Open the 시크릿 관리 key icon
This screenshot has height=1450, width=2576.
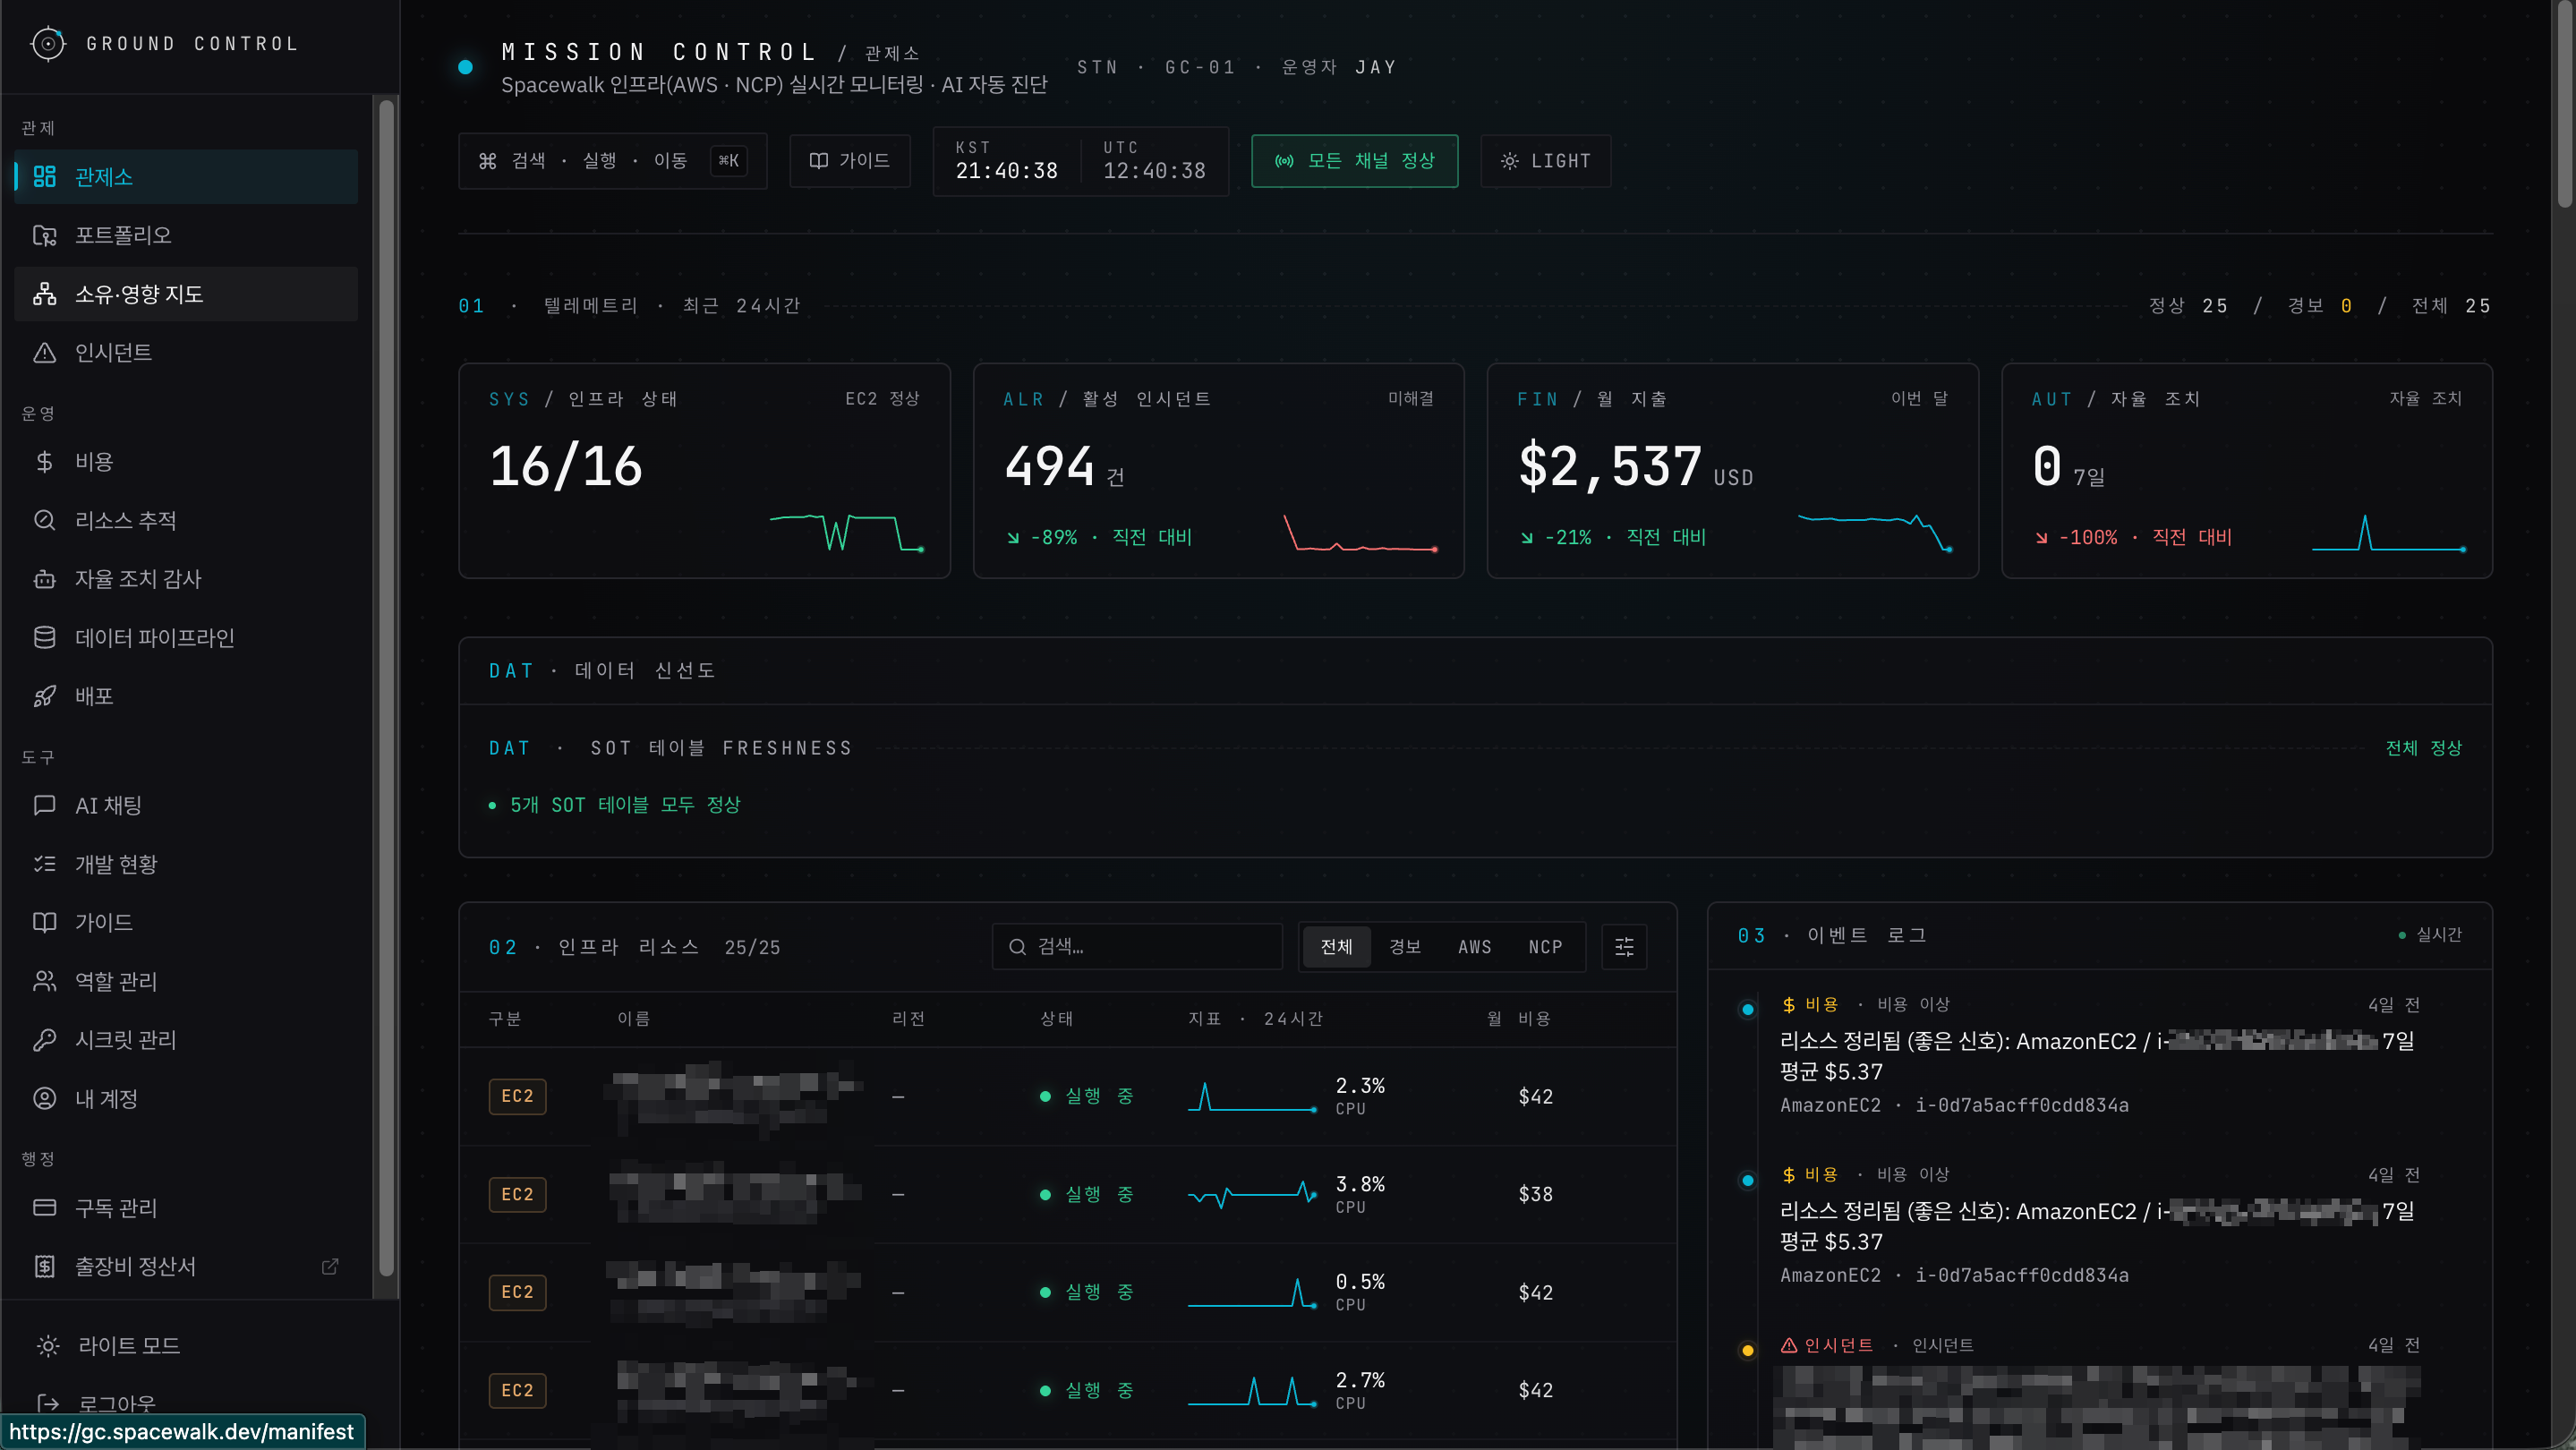pyautogui.click(x=44, y=1040)
